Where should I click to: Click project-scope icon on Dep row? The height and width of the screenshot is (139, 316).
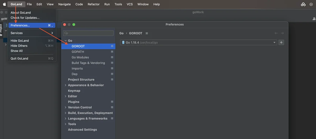pos(112,74)
